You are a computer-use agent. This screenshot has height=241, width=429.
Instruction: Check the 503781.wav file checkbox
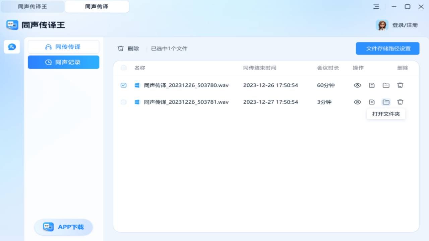123,102
